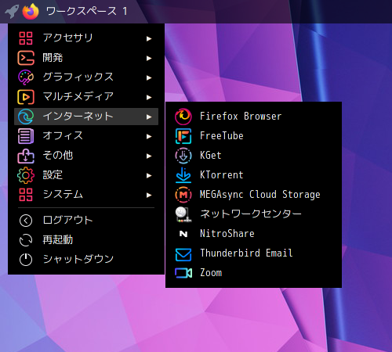
Task: Launch Firefox from the top panel icon
Action: (x=31, y=12)
